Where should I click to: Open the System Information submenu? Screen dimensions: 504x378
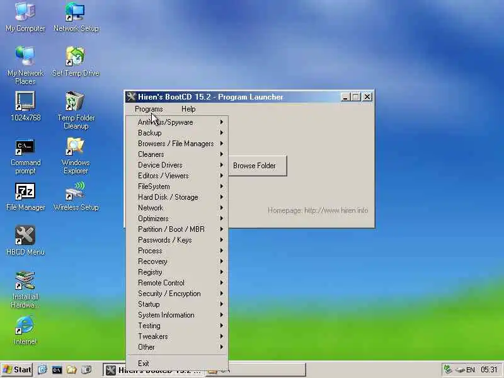click(x=177, y=315)
